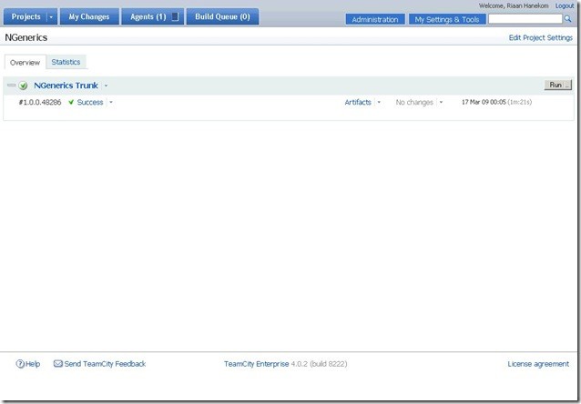Click build number #1.0.0.48286
Screen dimensions: 581x404
click(x=40, y=102)
